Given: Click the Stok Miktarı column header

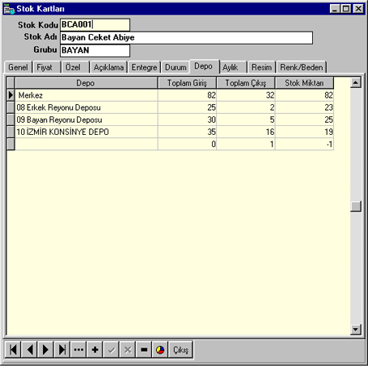Looking at the screenshot, I should (x=304, y=83).
